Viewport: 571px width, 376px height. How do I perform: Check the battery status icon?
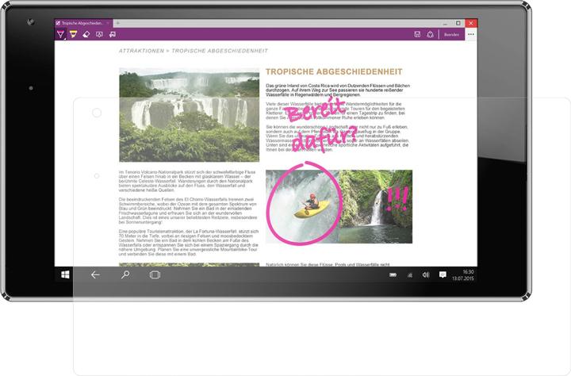393,274
